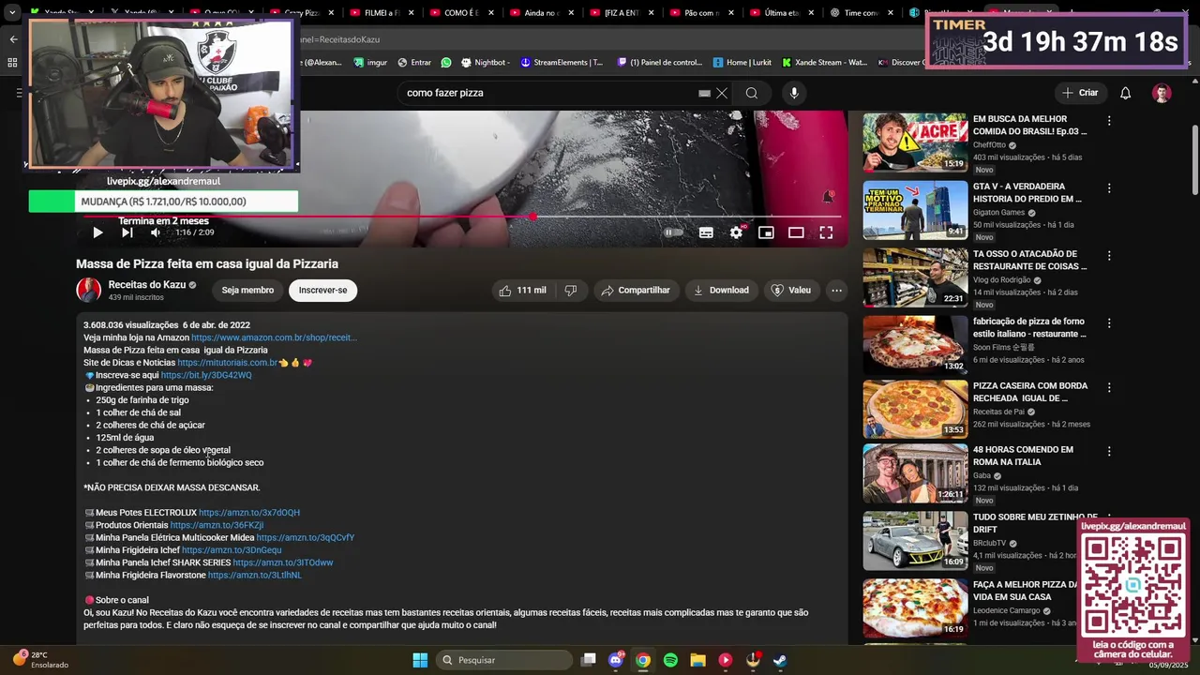Open Home | Lurkit bookmark
This screenshot has width=1200, height=675.
point(742,63)
